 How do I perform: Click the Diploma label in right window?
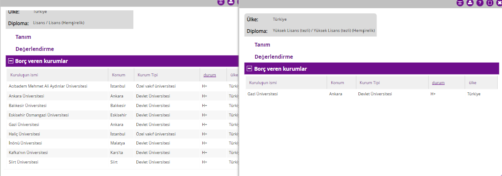coord(257,31)
